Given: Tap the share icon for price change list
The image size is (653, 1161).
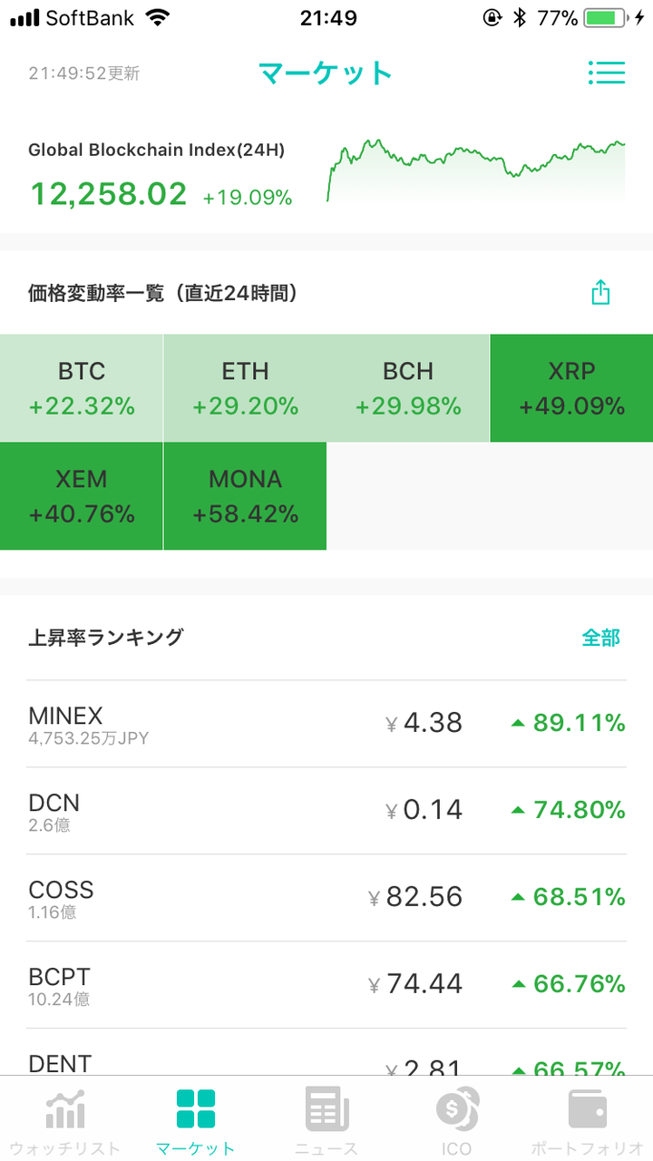Looking at the screenshot, I should point(600,292).
